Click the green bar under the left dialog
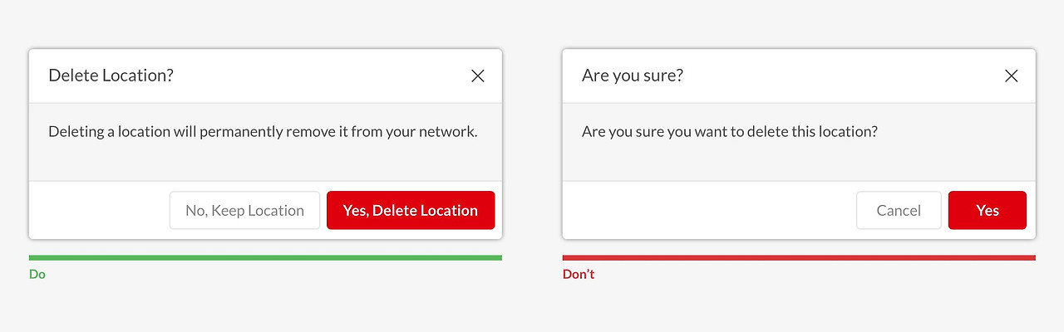 click(x=265, y=258)
